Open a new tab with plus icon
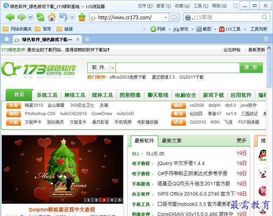Screen dimensions: 273x216 (x=87, y=39)
